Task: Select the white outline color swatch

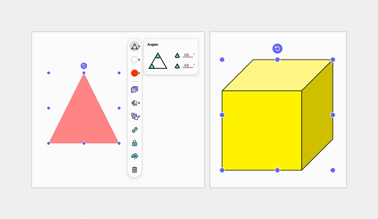Action: (134, 60)
